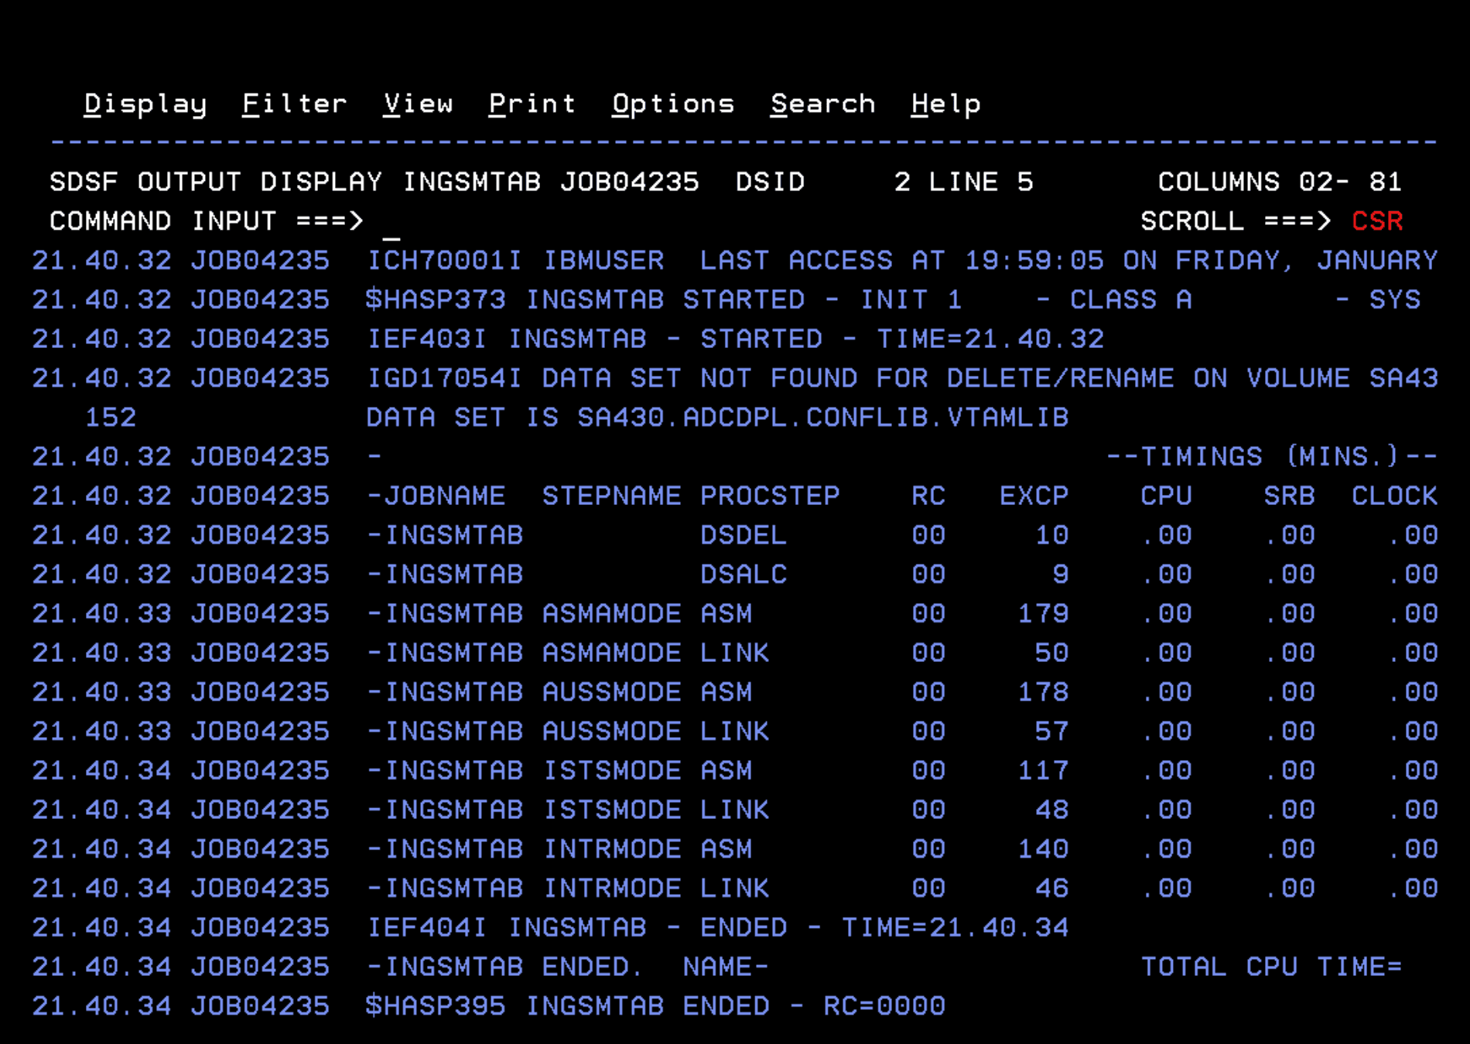
Task: Open the Help menu
Action: (945, 104)
